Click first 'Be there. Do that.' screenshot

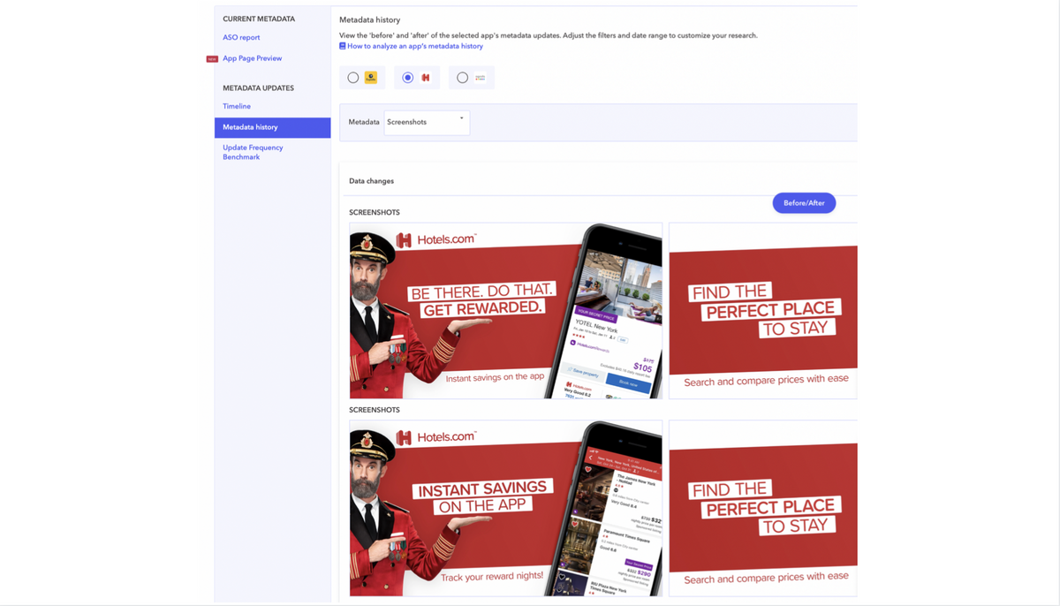(x=506, y=311)
